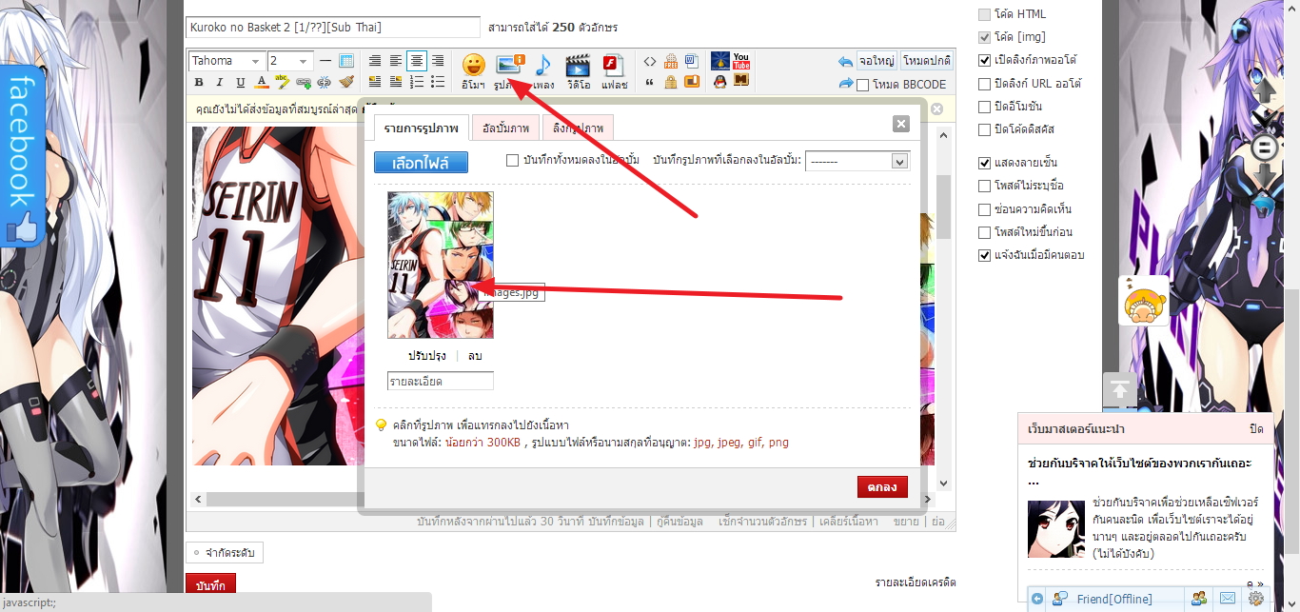The width and height of the screenshot is (1300, 612).
Task: Open the music note insert tool
Action: pyautogui.click(x=543, y=70)
